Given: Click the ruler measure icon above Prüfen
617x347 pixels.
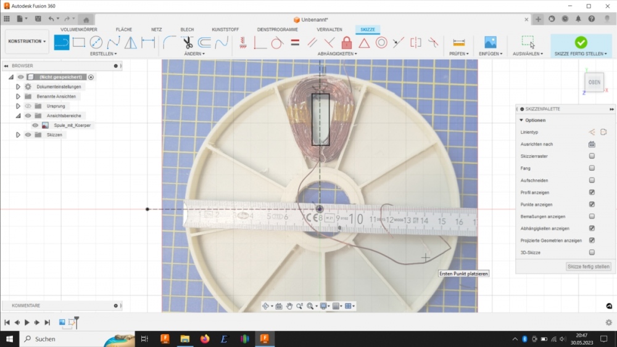Looking at the screenshot, I should pos(458,43).
